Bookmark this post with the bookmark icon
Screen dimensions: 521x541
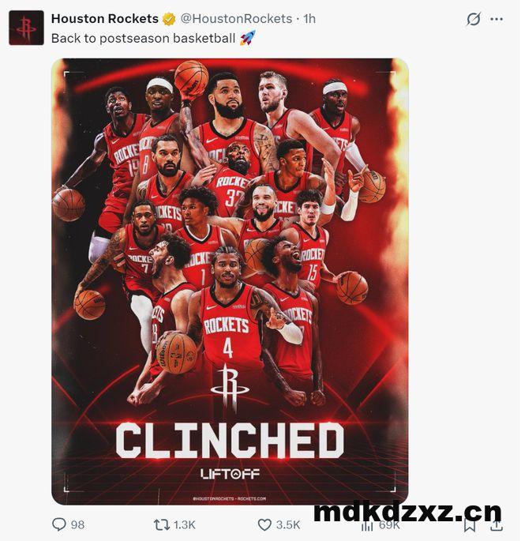click(470, 524)
